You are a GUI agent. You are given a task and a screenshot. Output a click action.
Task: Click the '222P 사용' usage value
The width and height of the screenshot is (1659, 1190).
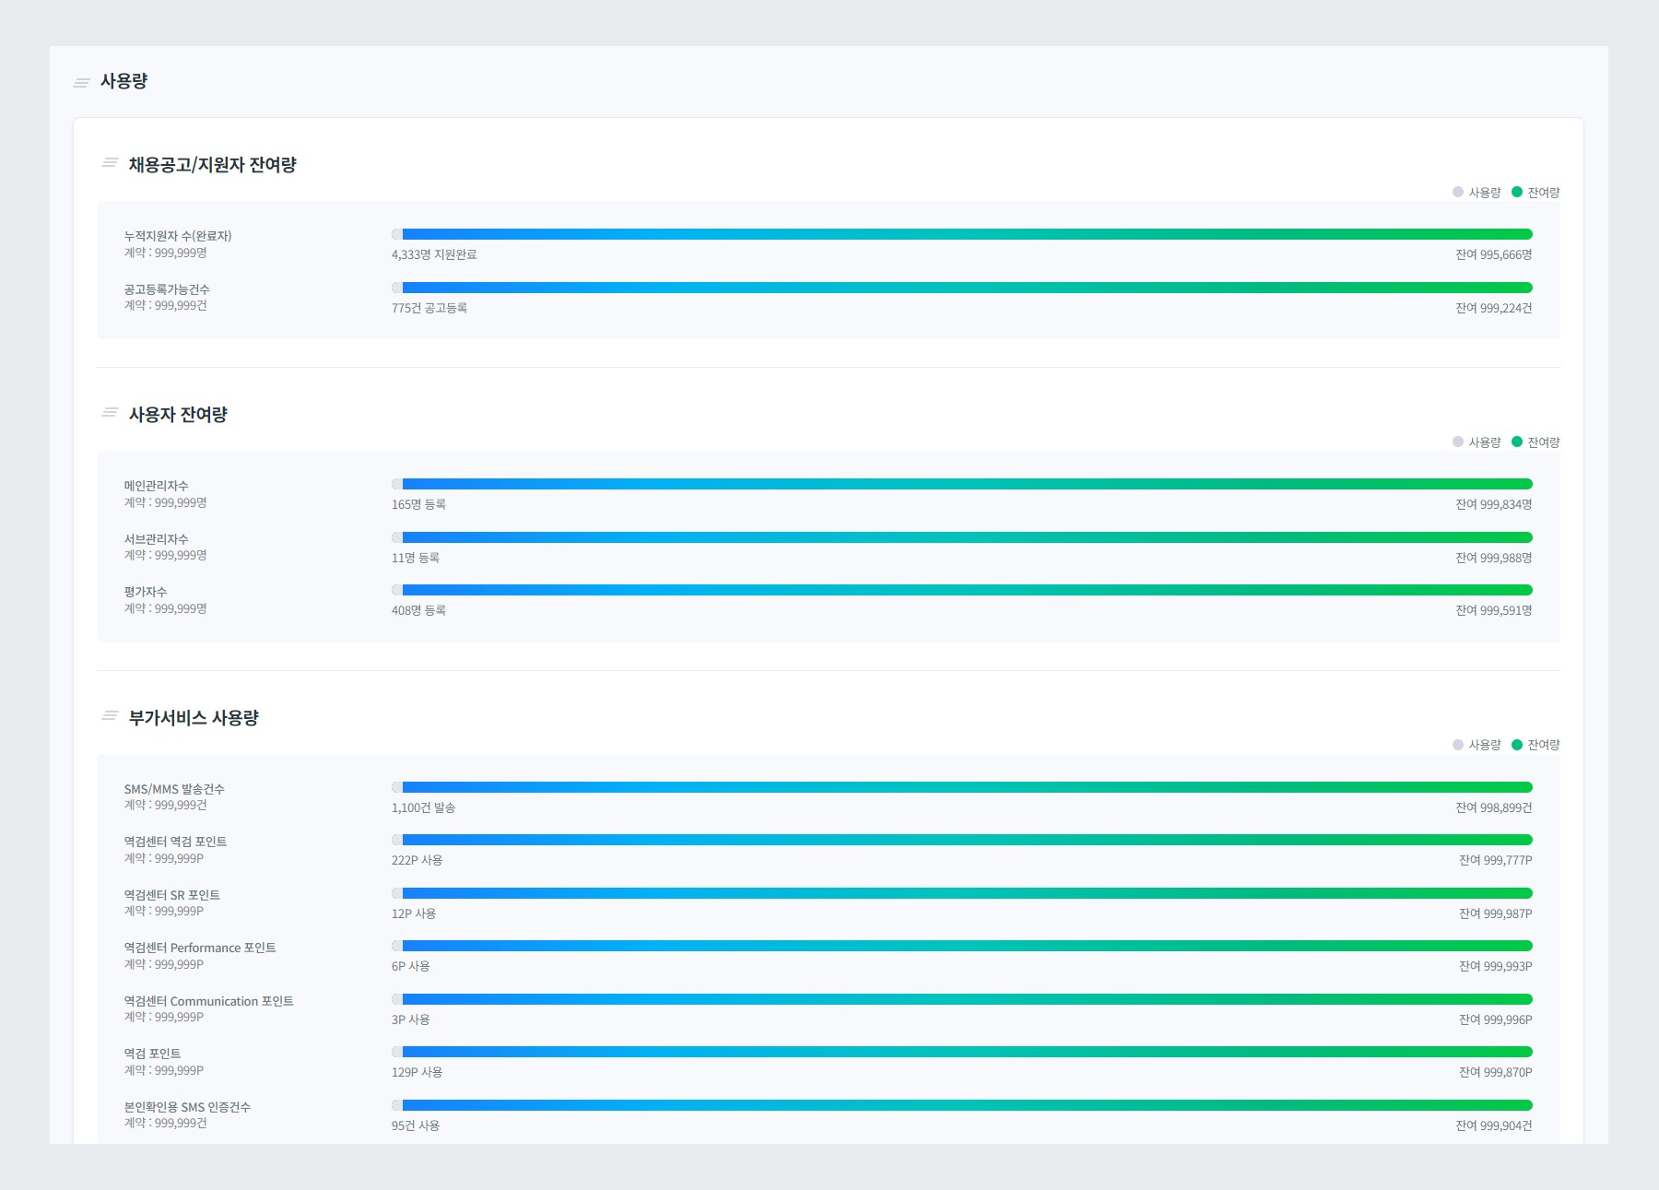coord(418,860)
